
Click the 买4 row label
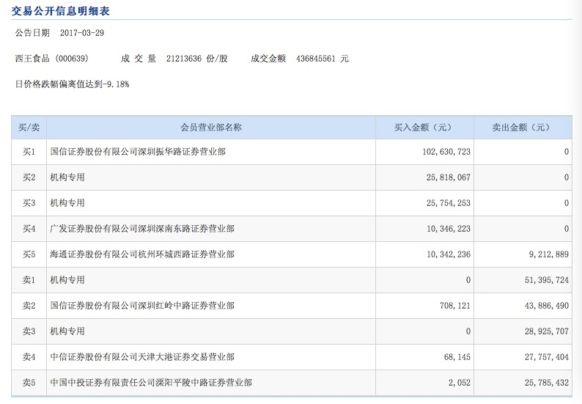click(x=29, y=228)
